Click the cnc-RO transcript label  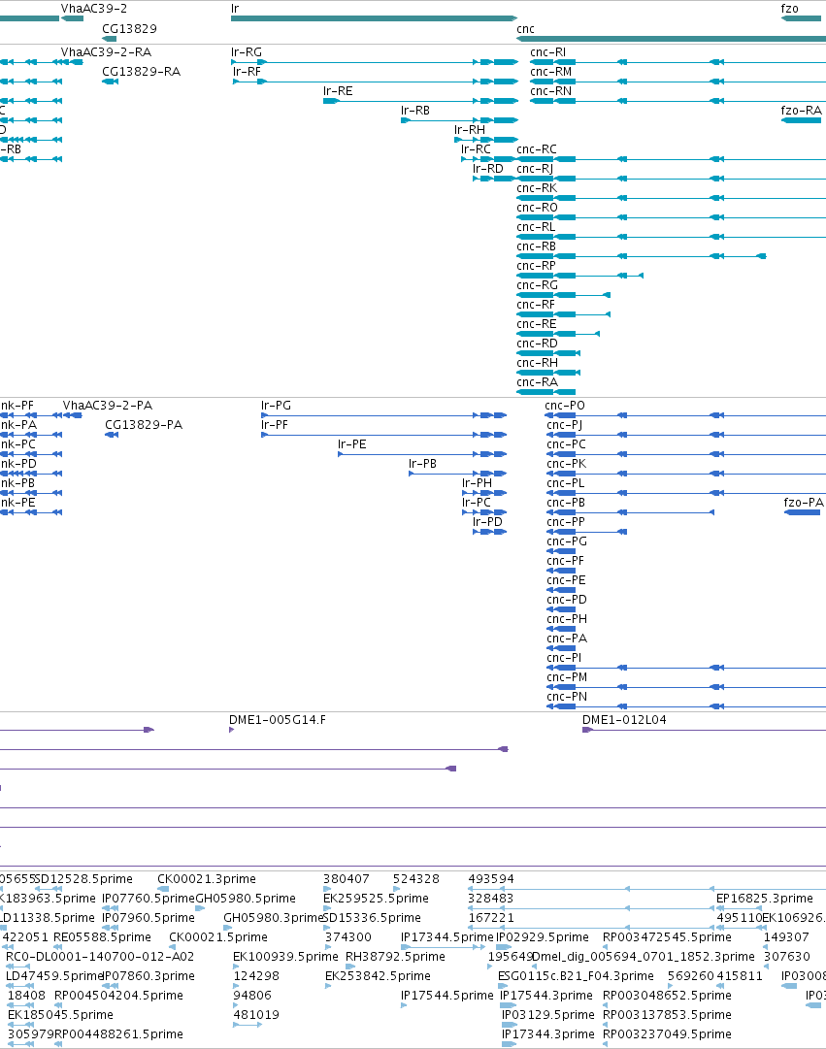pos(538,208)
